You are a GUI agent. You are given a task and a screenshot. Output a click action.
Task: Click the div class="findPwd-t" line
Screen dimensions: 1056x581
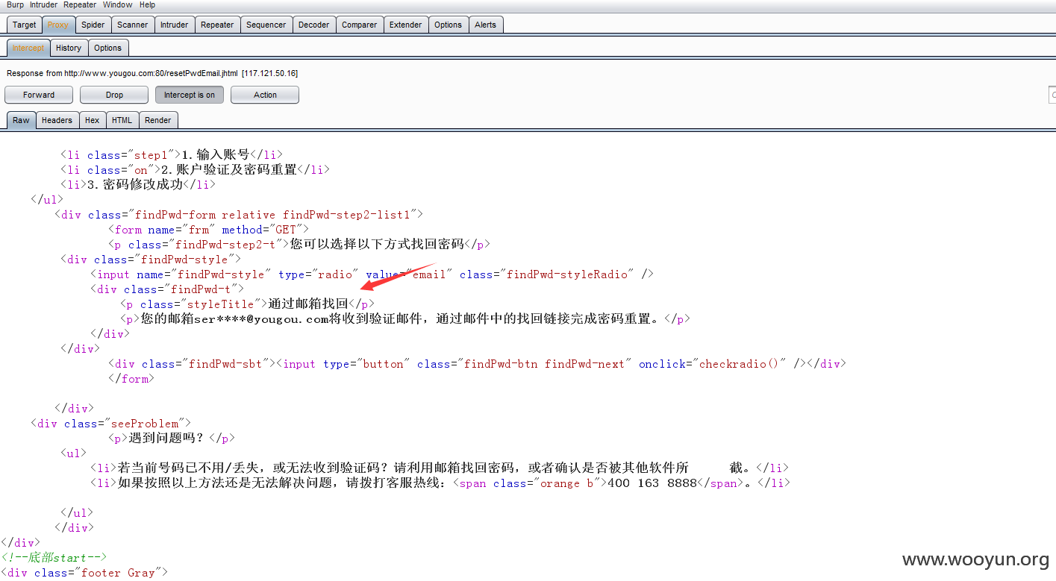tap(167, 289)
